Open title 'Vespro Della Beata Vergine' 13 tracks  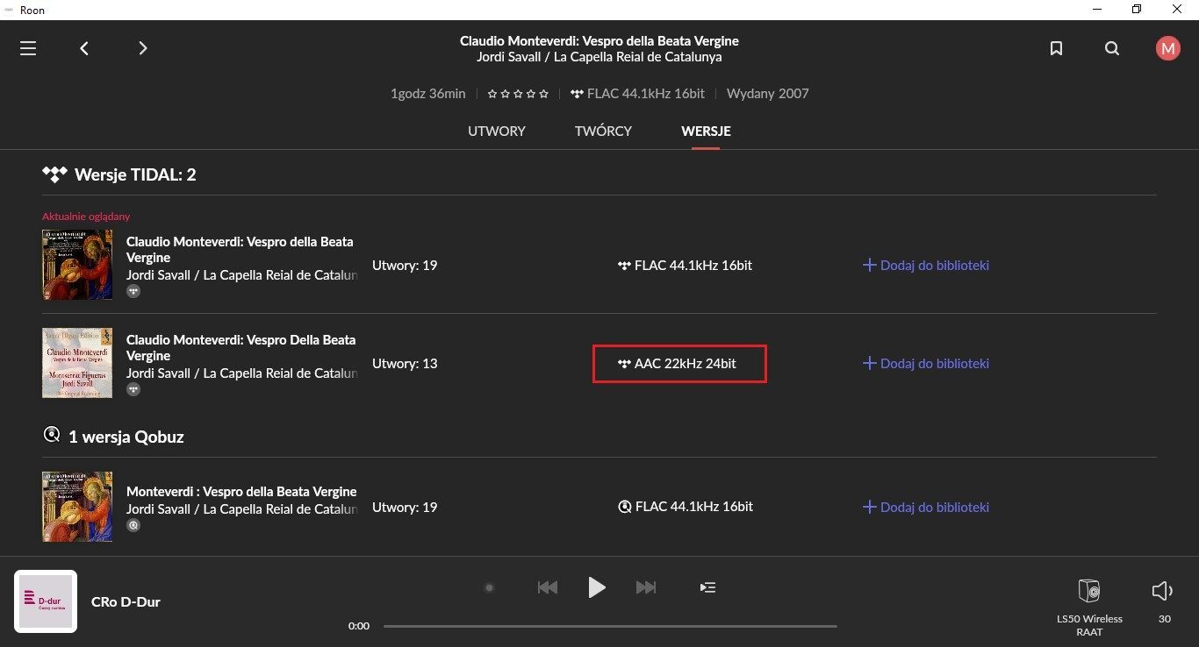[x=240, y=347]
